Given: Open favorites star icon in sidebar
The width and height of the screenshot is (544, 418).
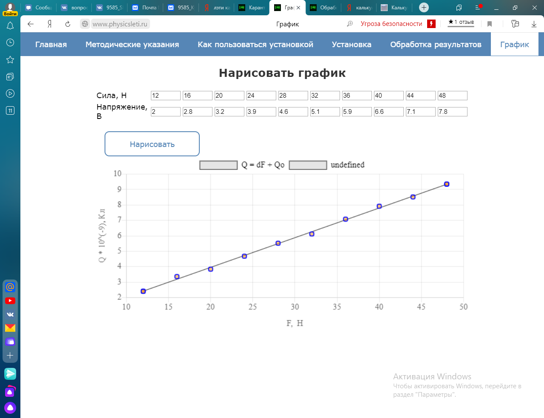Looking at the screenshot, I should pyautogui.click(x=10, y=59).
